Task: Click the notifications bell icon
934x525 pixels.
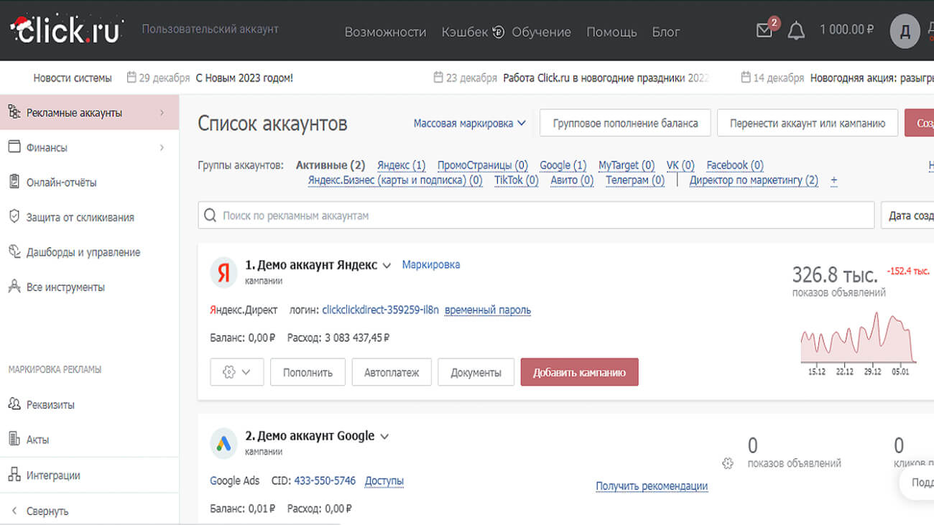Action: (796, 31)
